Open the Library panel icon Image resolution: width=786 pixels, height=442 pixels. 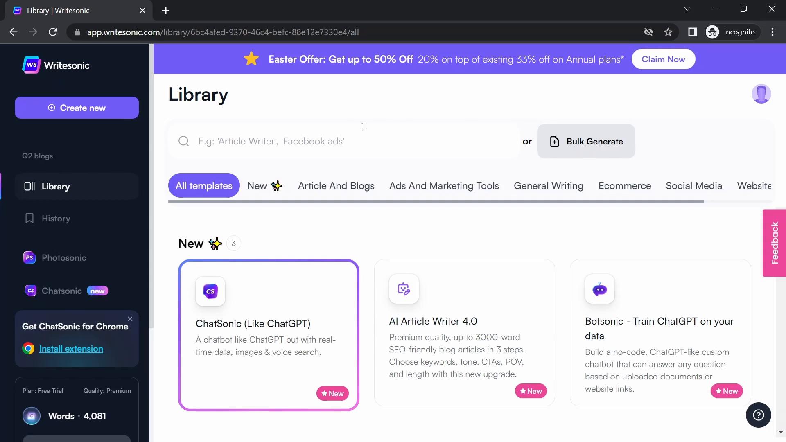pos(30,186)
